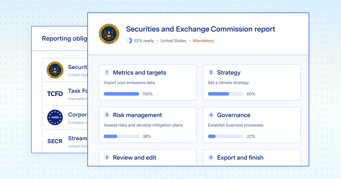
Task: Click the step 4 badge on Governance
Action: pos(211,115)
